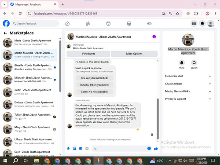Open File Explorer from taskbar

pyautogui.click(x=36, y=161)
